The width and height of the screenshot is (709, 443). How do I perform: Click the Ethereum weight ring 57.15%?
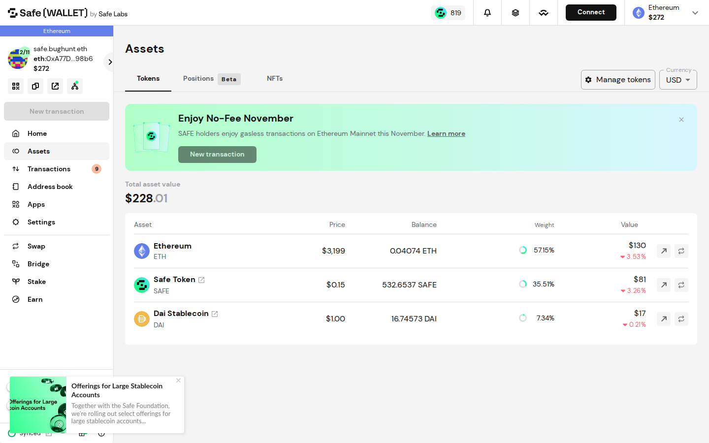(x=523, y=250)
